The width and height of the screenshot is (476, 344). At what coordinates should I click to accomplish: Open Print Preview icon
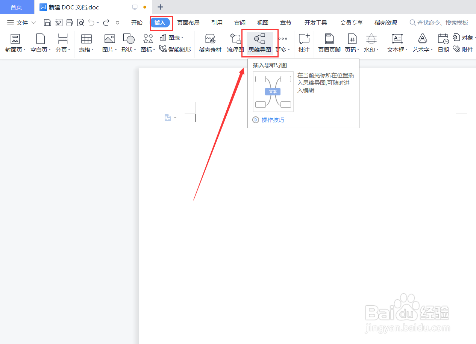[x=80, y=23]
